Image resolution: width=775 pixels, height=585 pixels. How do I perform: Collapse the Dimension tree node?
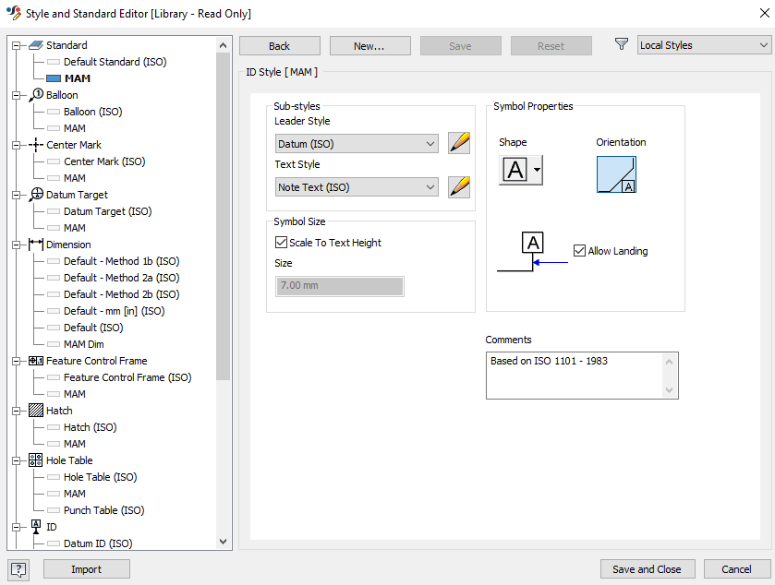[17, 245]
